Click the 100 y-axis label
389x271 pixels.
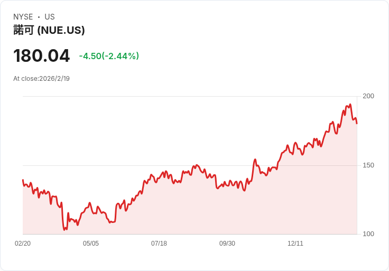tap(368, 234)
